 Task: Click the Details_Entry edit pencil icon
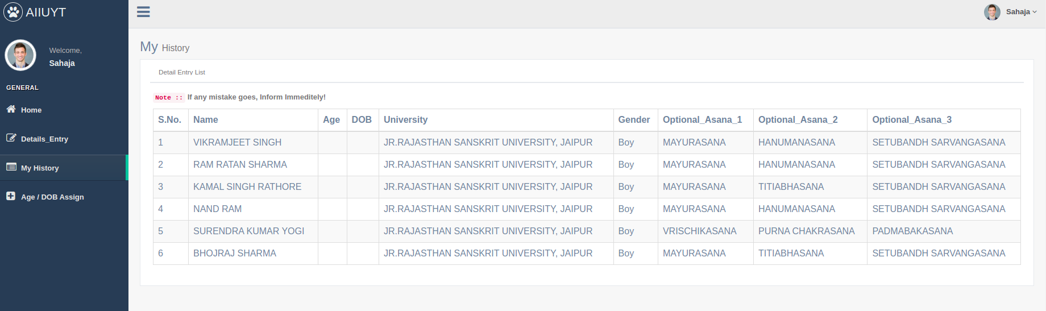click(x=11, y=138)
